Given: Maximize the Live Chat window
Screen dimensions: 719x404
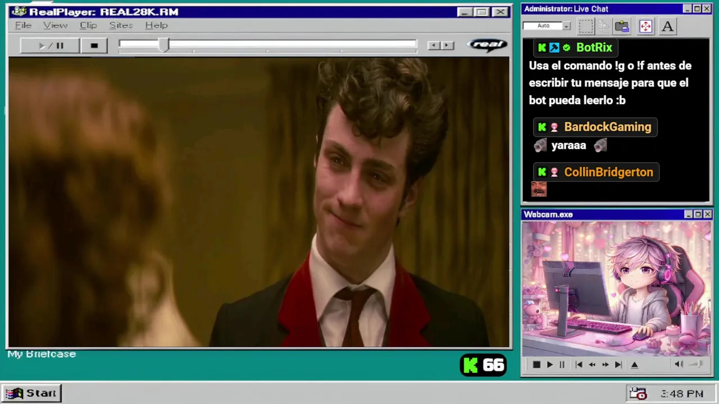Looking at the screenshot, I should click(697, 9).
